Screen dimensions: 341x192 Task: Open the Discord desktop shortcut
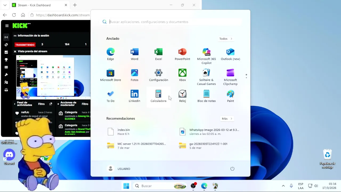point(9,157)
